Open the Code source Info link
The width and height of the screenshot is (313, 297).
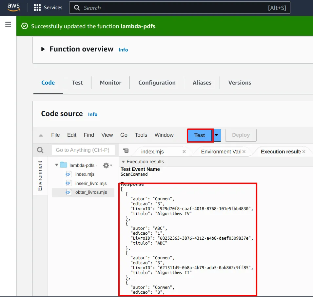(x=93, y=114)
